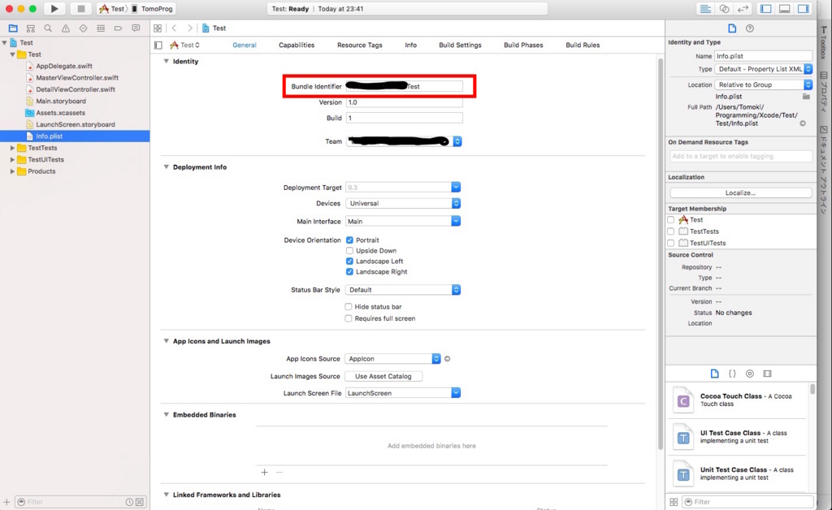This screenshot has height=510, width=832.
Task: Go back in editor history
Action: pyautogui.click(x=174, y=28)
